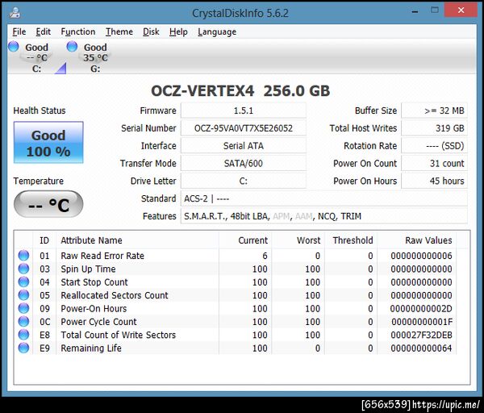Click status orb for Start Stop Count
Screen dimensions: 484x413
pyautogui.click(x=23, y=282)
